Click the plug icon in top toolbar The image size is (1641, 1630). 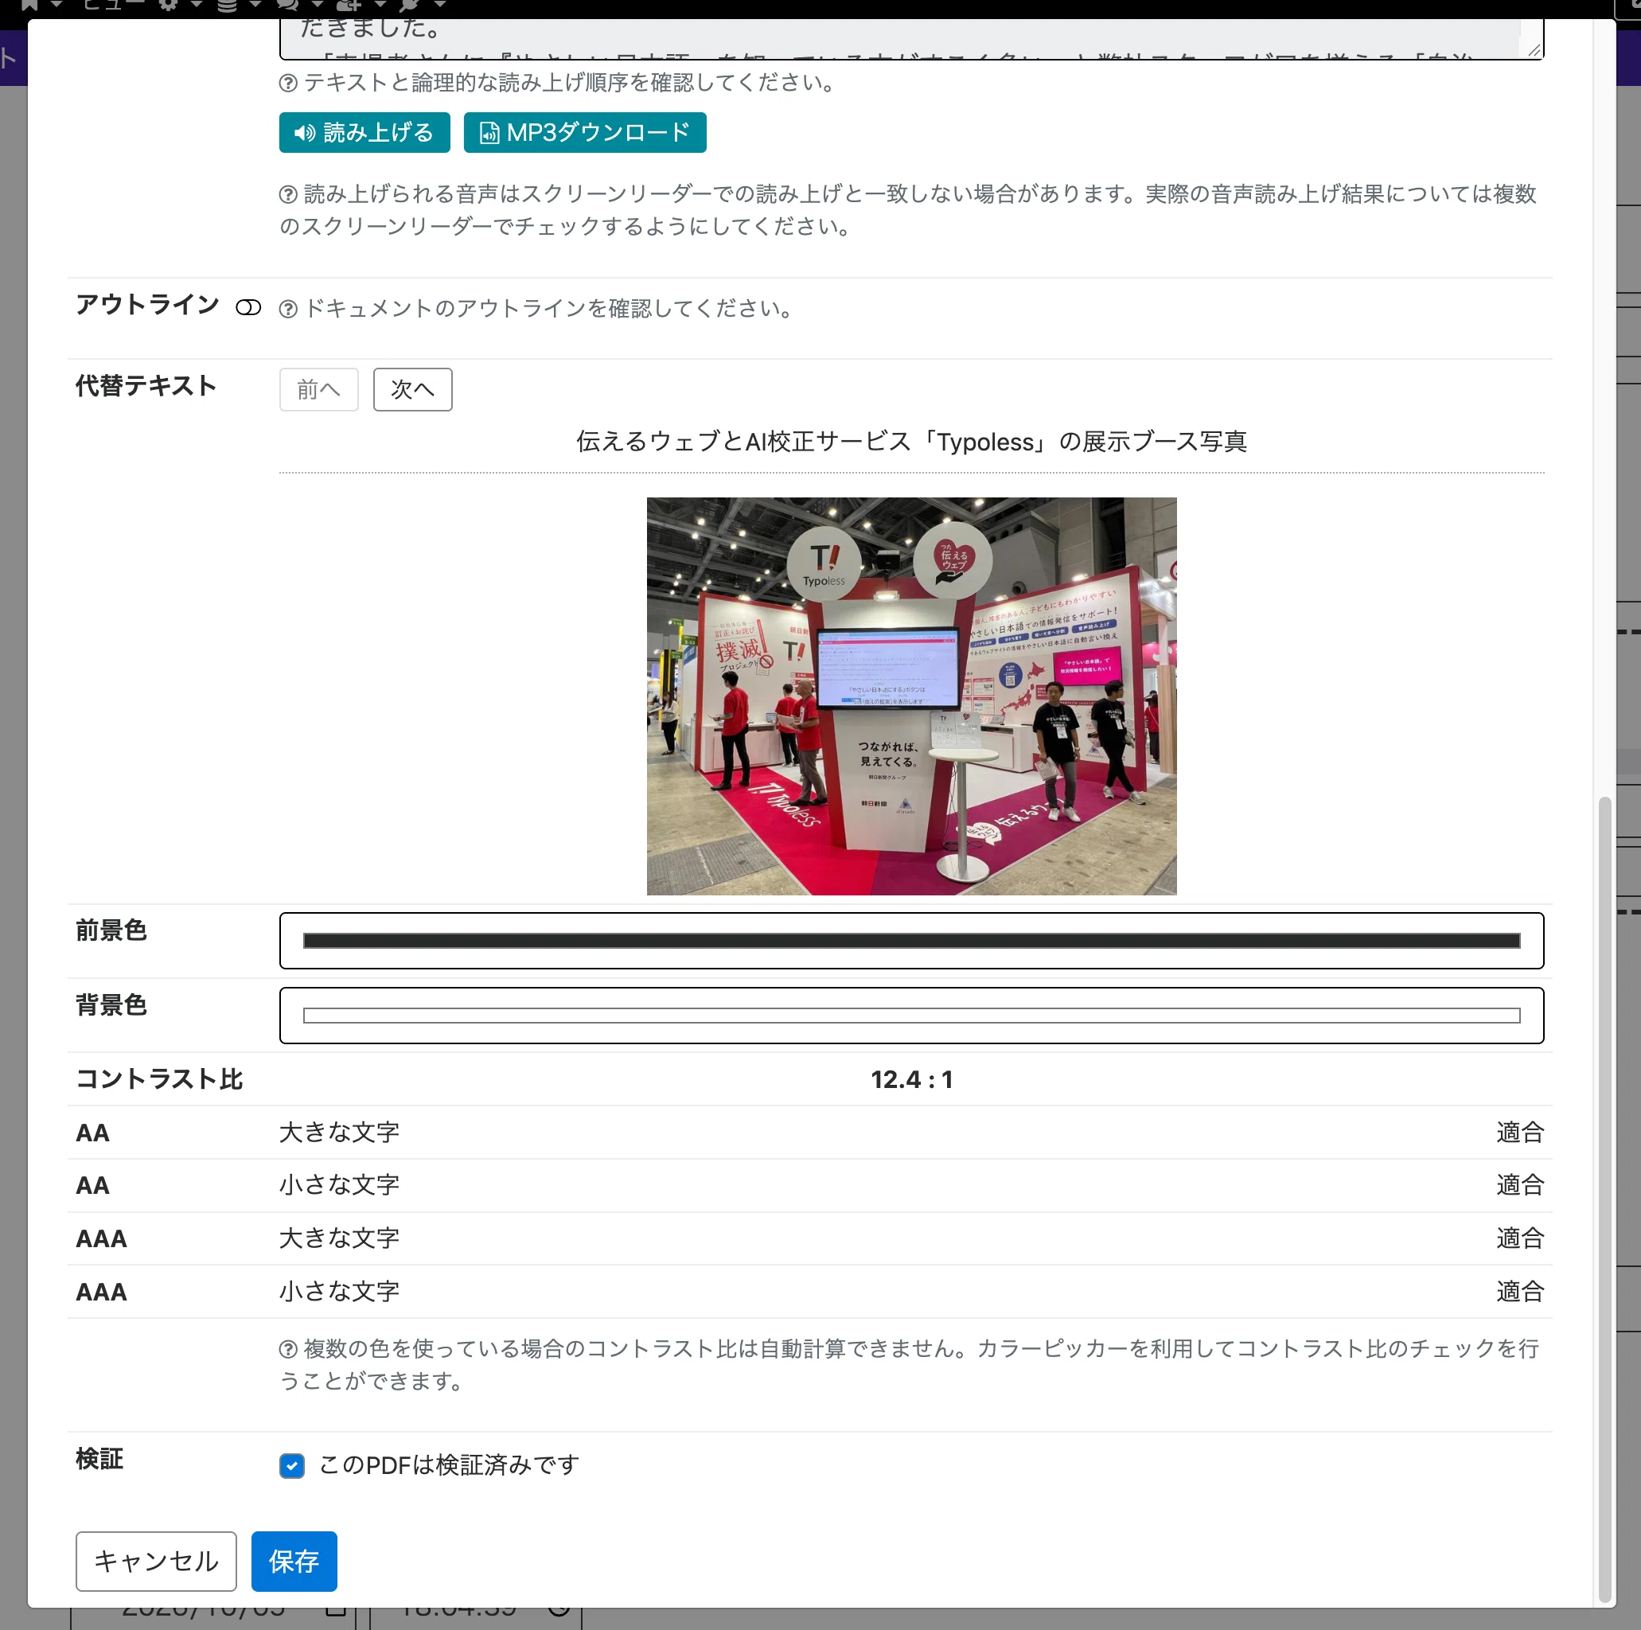tap(411, 4)
